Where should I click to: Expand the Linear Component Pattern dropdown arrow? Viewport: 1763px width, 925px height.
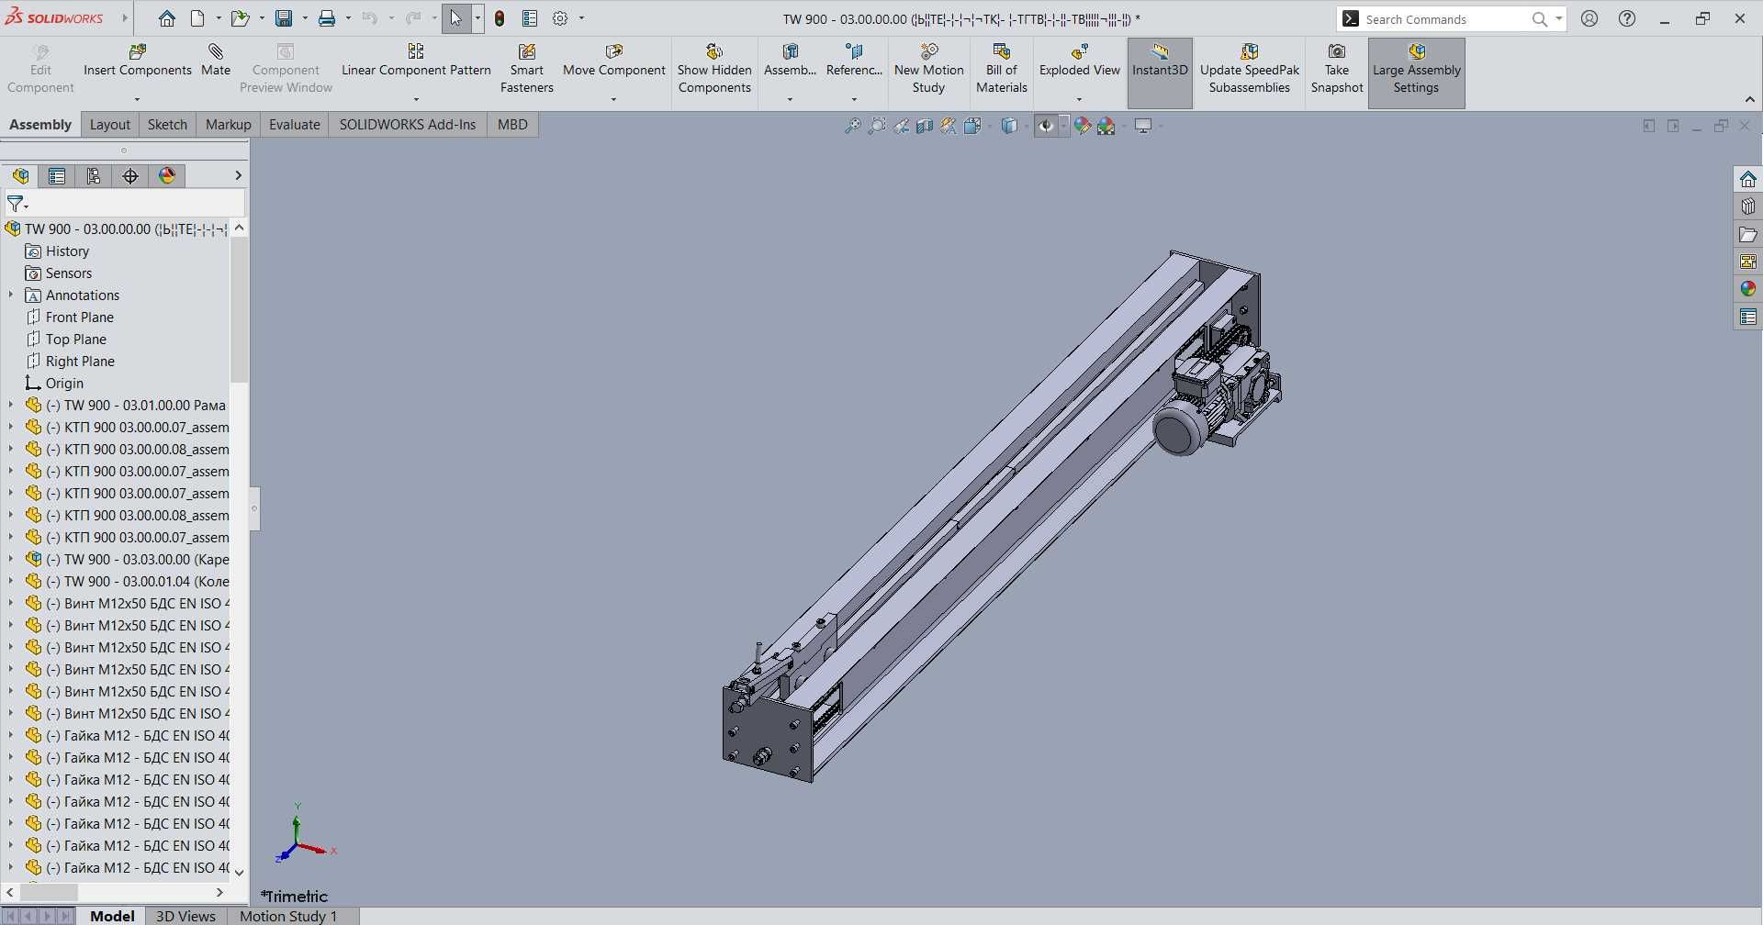point(416,99)
